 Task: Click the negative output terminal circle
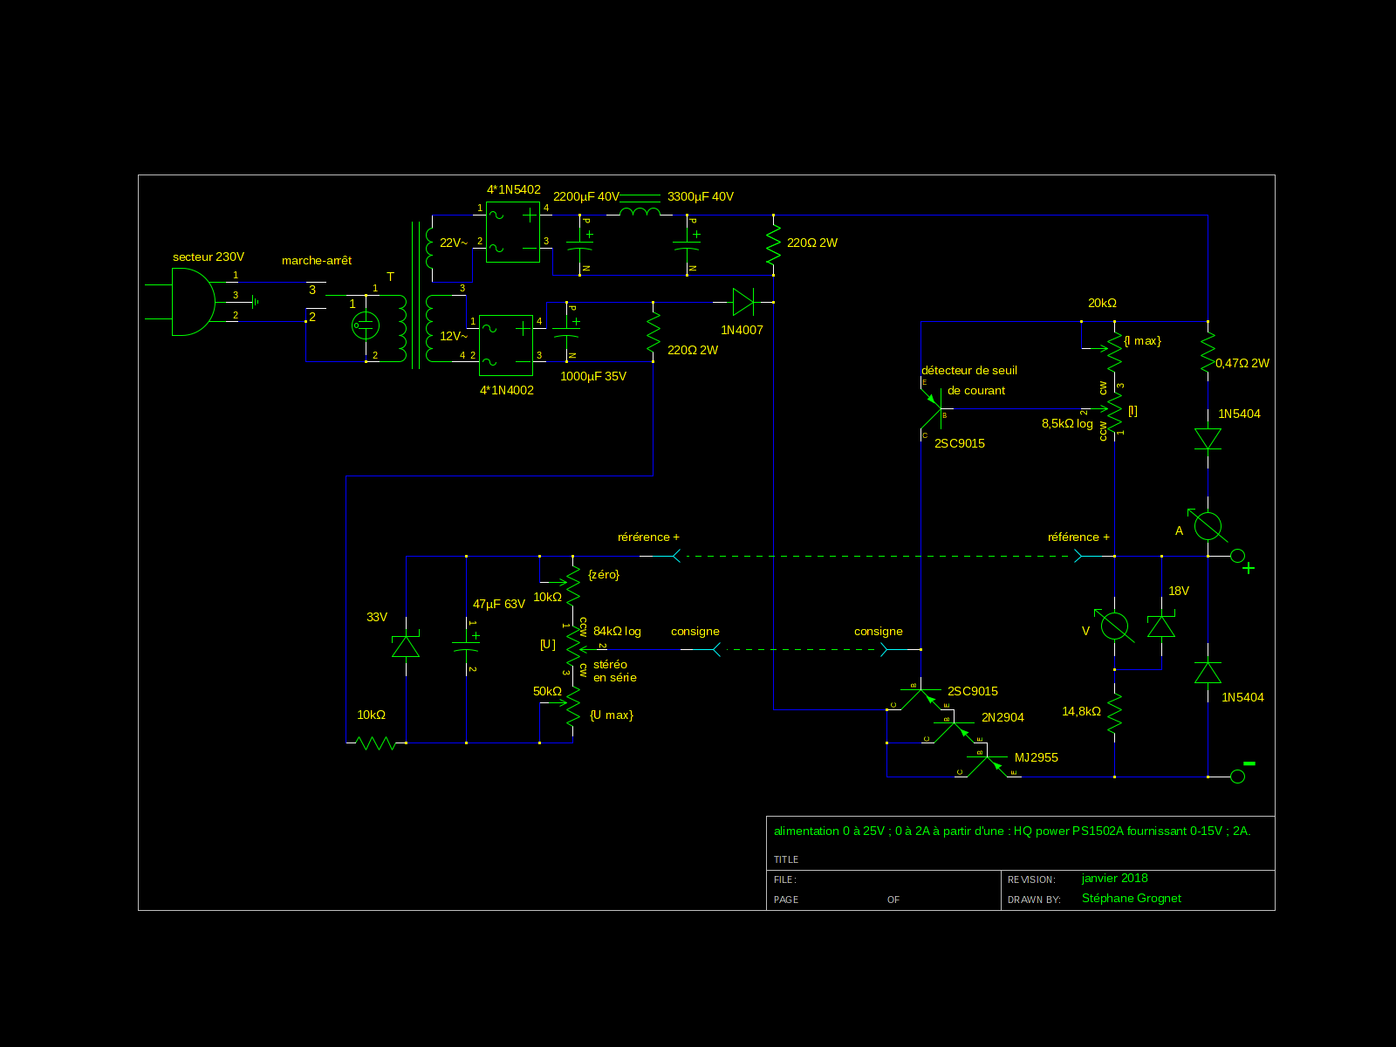point(1237,777)
